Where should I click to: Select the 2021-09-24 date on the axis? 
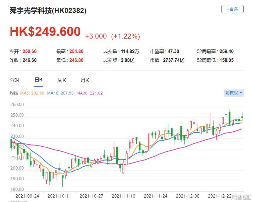tap(27, 196)
